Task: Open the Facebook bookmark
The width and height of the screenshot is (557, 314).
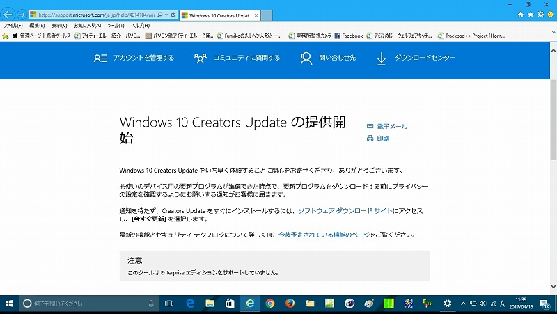Action: (349, 36)
